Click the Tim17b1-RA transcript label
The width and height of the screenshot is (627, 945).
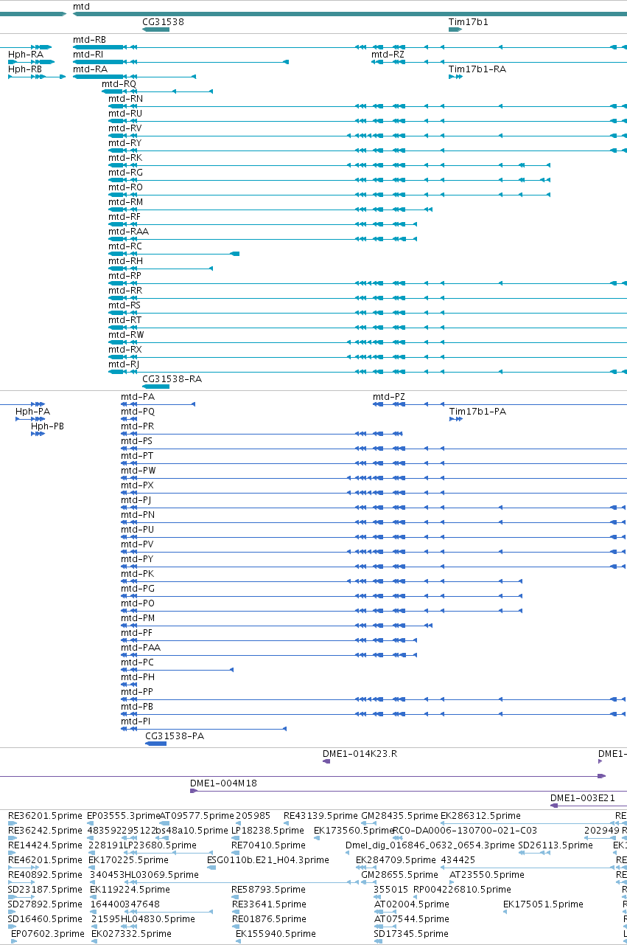click(x=477, y=69)
